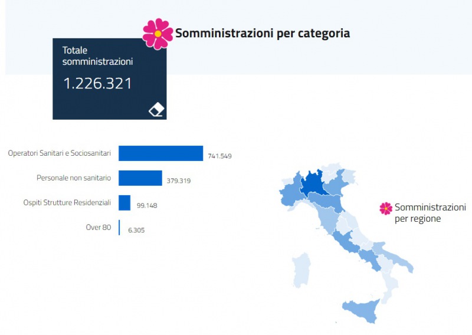Click the Operatori Sanitari e Sociosanitari label
This screenshot has width=472, height=335.
point(59,153)
